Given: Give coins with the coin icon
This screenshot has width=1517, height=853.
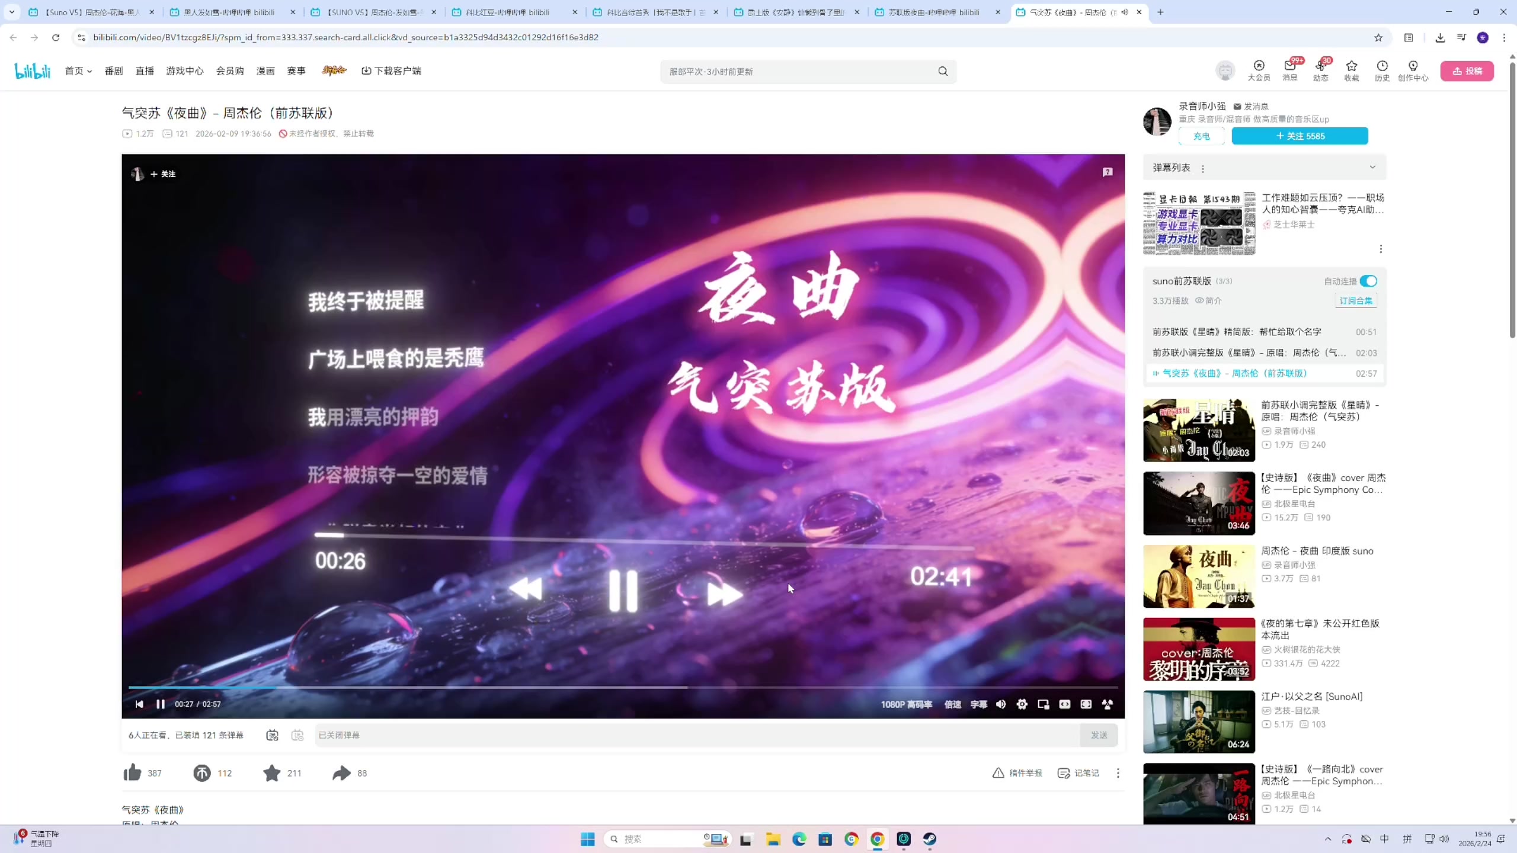Looking at the screenshot, I should tap(201, 773).
